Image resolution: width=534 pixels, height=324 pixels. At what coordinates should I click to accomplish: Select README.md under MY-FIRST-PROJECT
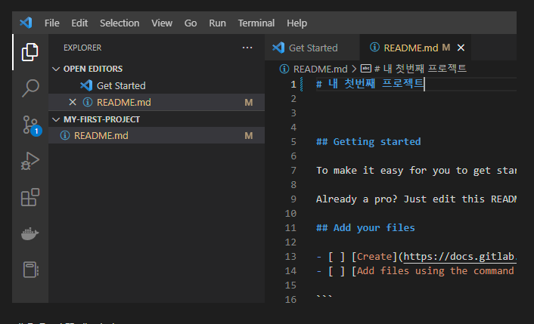pos(157,136)
